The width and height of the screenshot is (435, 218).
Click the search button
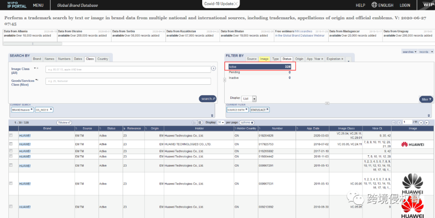[x=207, y=99]
